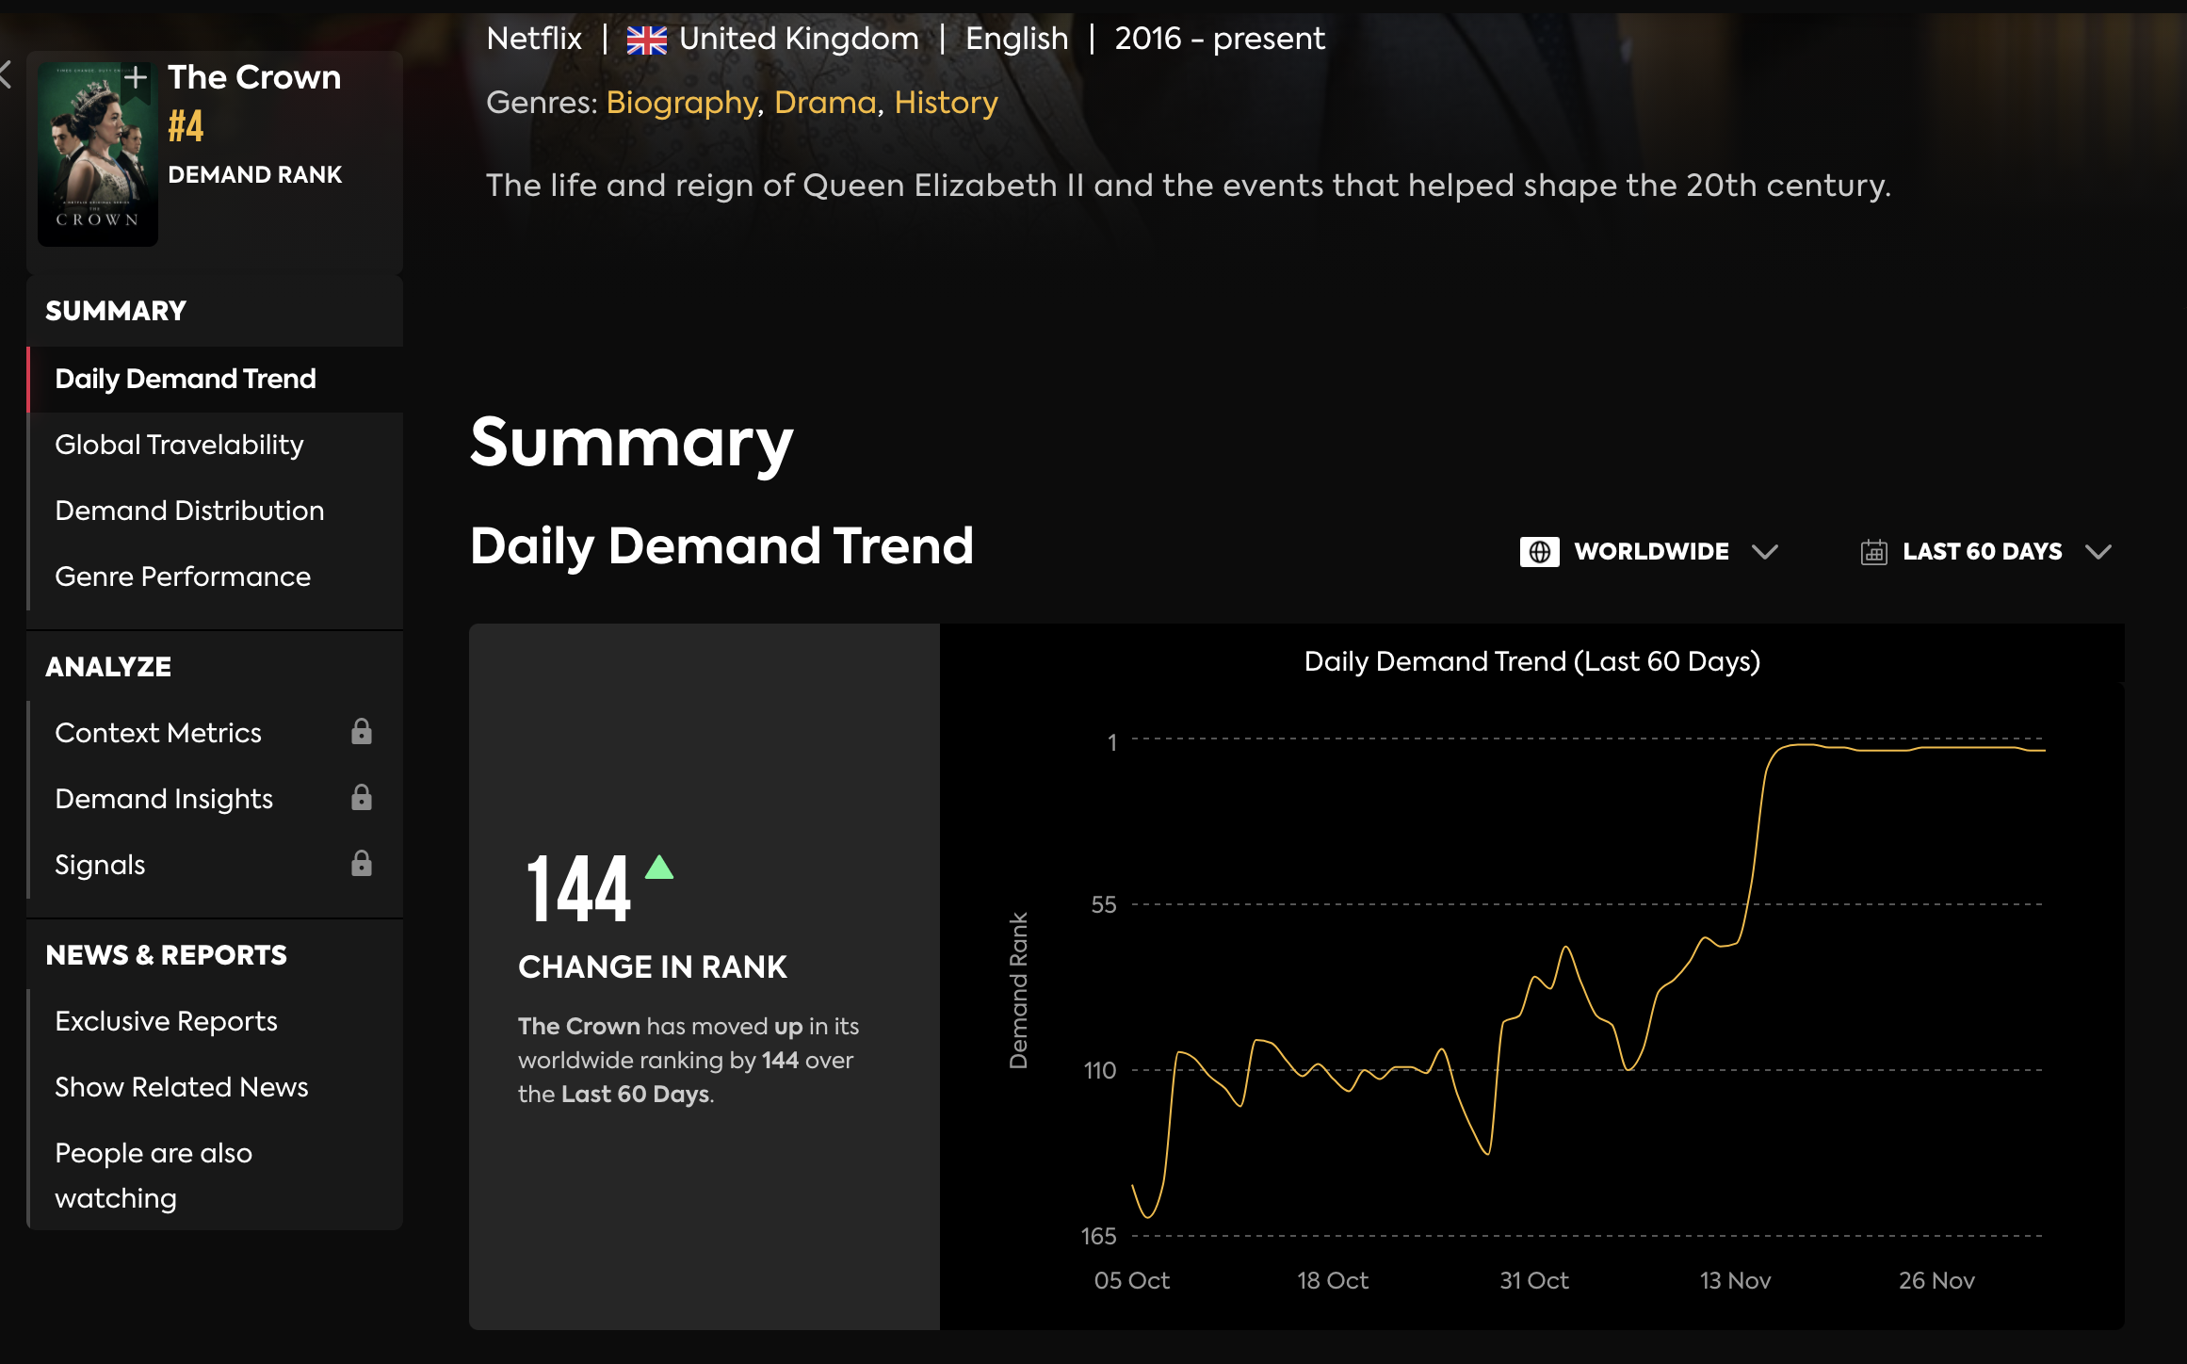Click the calendar icon beside Last 60 Days

click(x=1873, y=551)
